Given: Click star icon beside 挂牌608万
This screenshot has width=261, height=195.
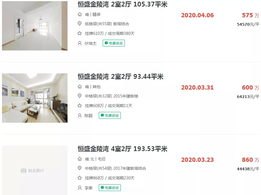Looking at the screenshot, I should (80, 106).
